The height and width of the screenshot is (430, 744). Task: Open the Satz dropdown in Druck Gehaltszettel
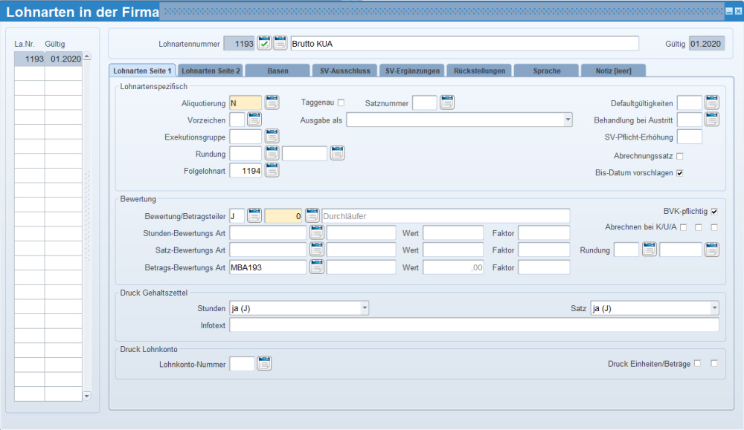(714, 307)
